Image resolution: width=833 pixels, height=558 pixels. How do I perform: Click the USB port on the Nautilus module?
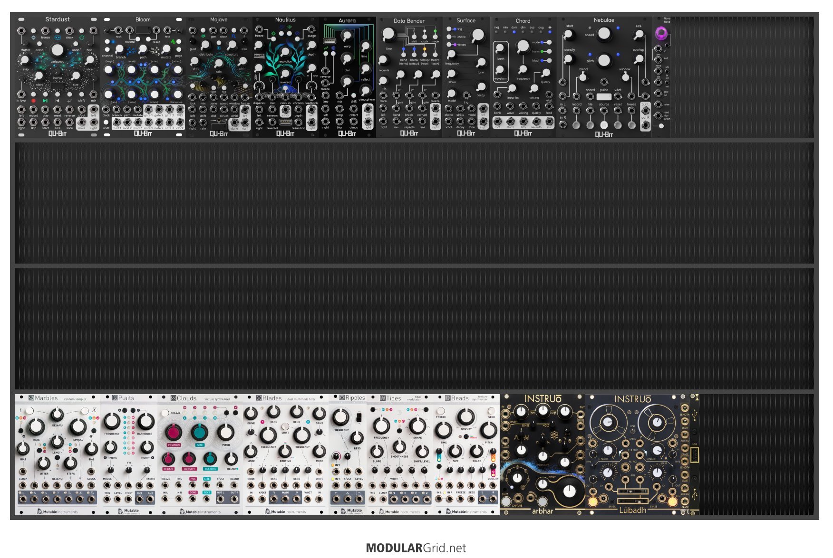click(285, 122)
